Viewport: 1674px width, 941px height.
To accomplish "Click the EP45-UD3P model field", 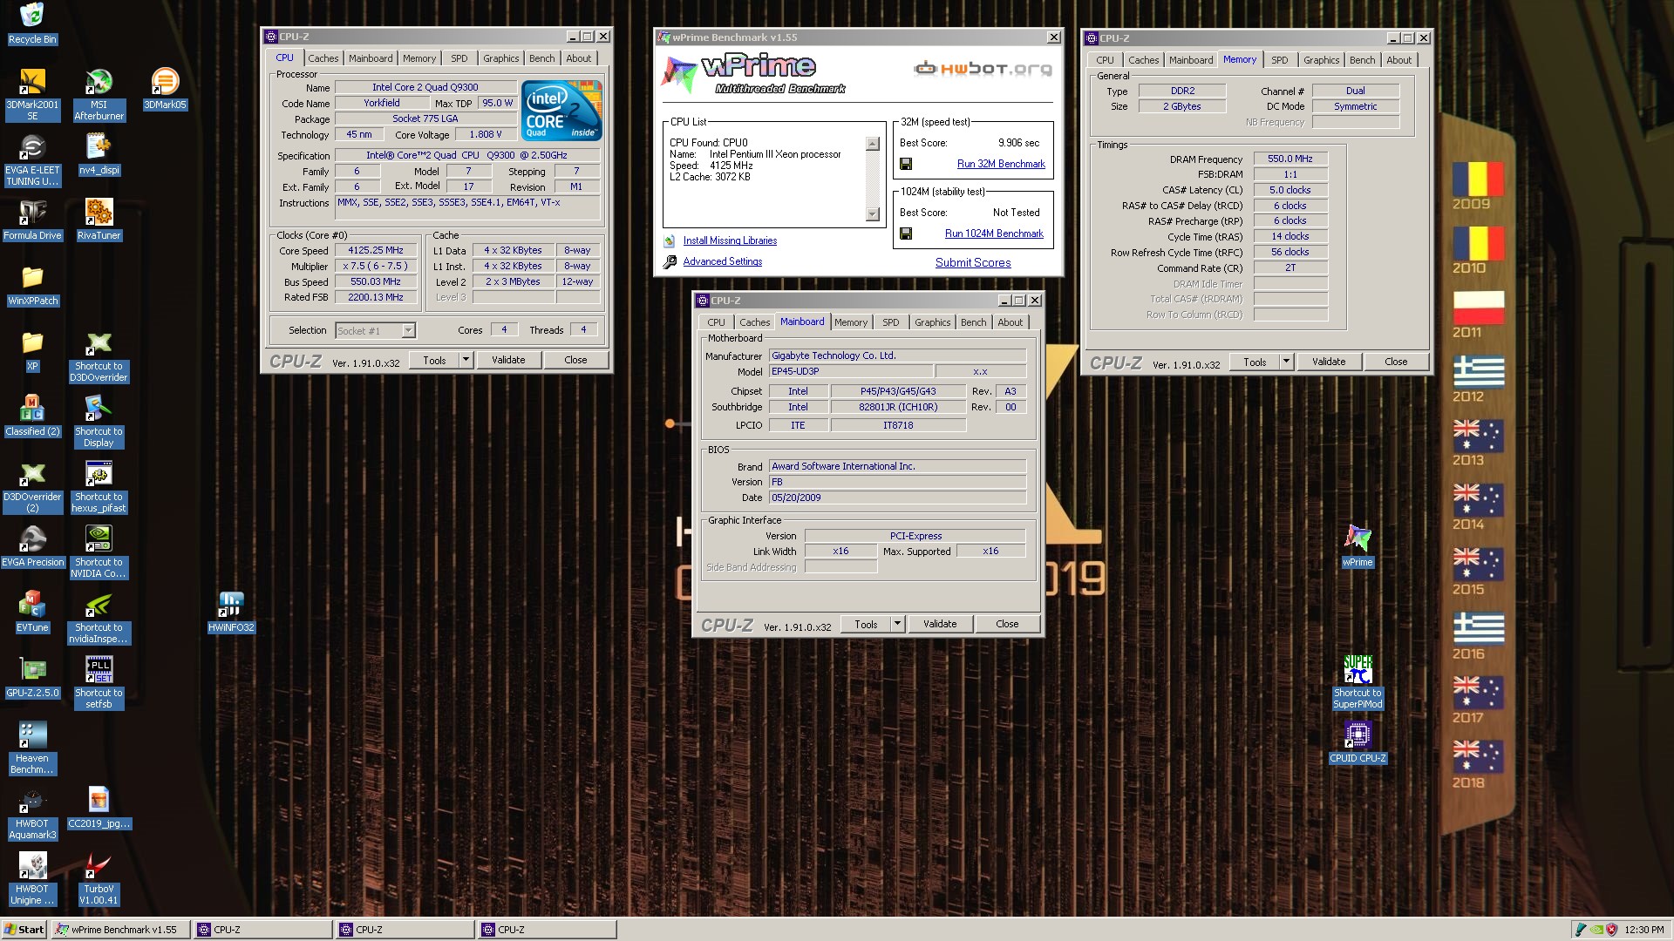I will point(850,371).
